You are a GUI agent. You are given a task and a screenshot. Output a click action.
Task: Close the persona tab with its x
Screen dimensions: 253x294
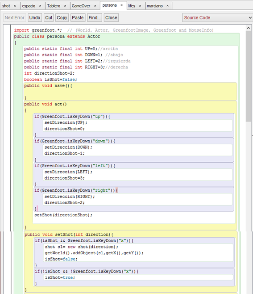(x=121, y=5)
